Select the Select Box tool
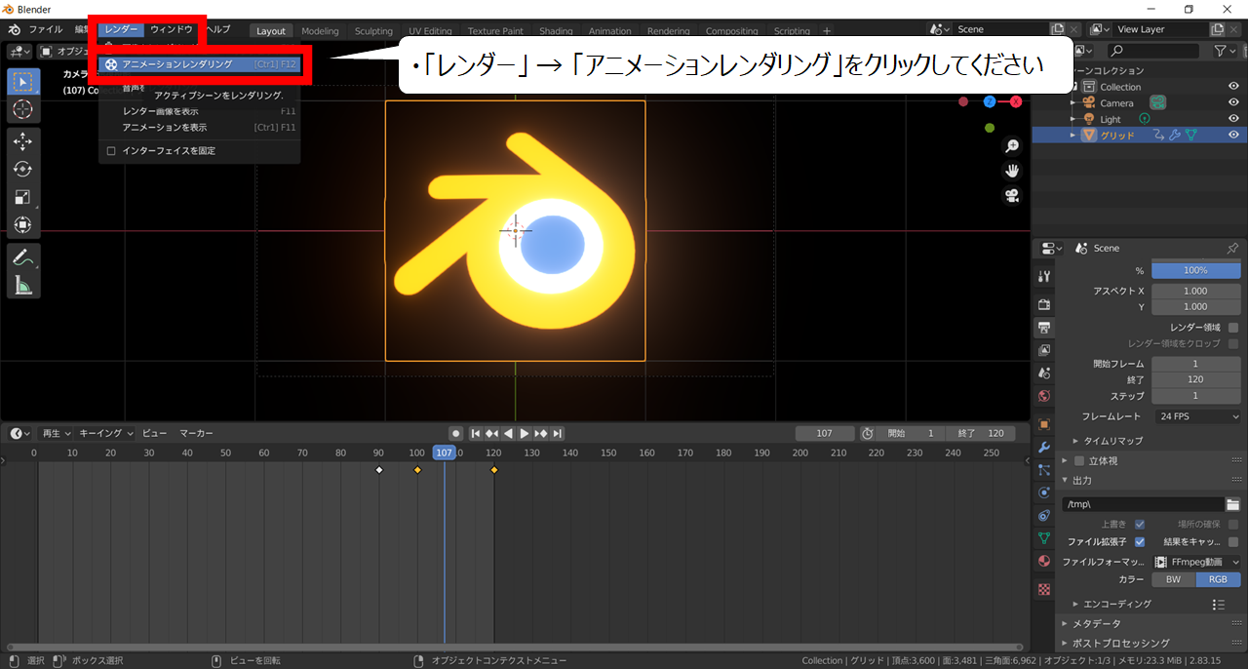The image size is (1248, 669). (x=23, y=82)
